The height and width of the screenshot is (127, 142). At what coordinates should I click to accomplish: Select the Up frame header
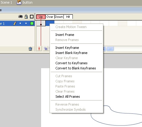coord(41,17)
